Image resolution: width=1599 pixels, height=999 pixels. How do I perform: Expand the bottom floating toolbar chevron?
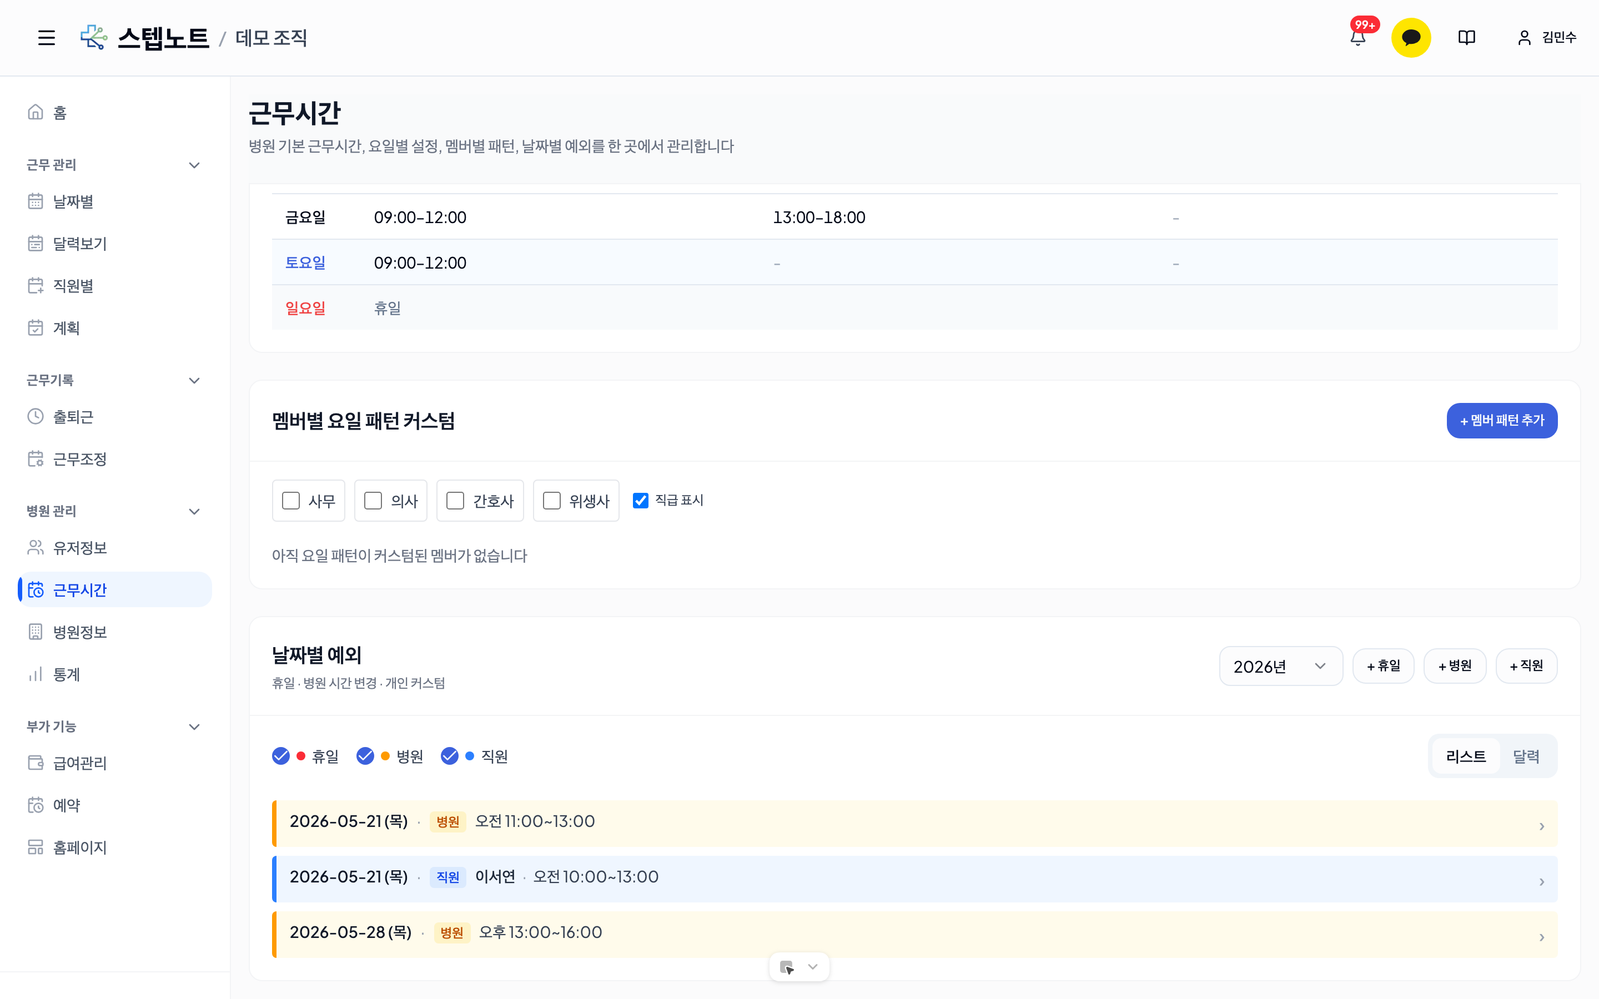tap(813, 967)
